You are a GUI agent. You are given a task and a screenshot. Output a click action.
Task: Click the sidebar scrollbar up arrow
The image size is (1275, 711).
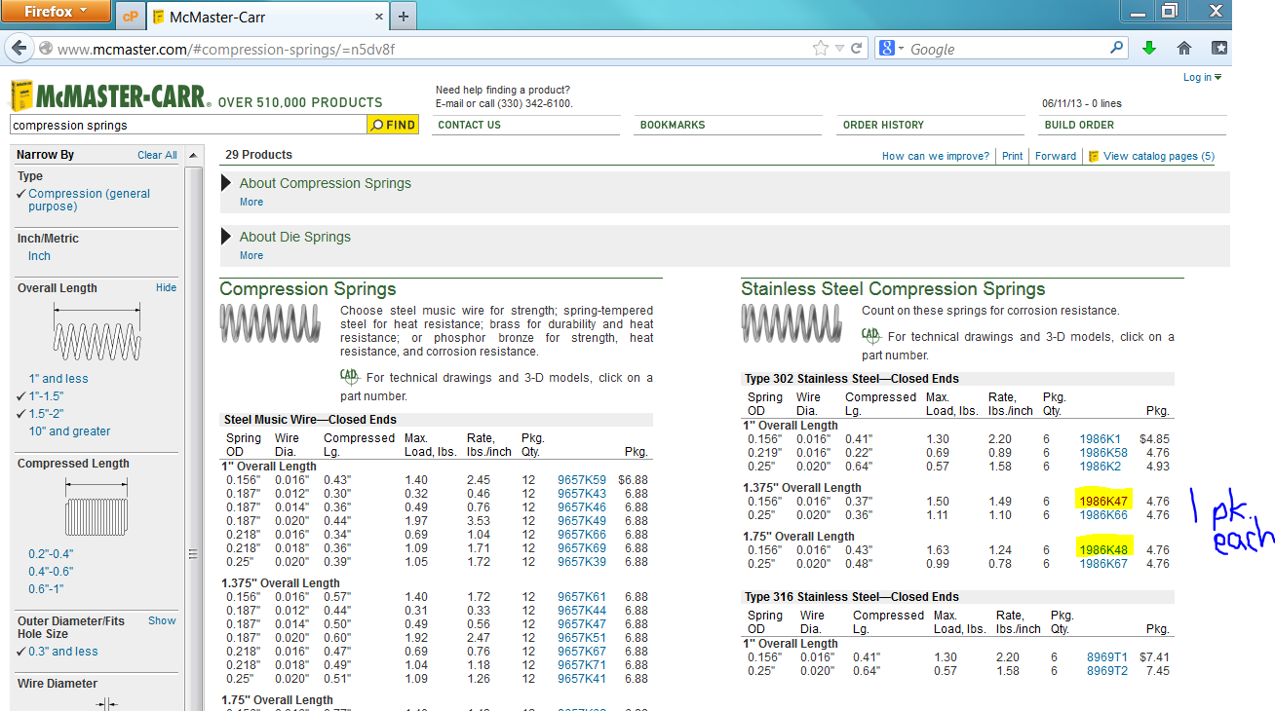coord(193,156)
